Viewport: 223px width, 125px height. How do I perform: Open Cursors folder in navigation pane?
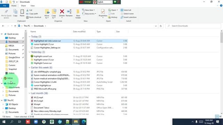point(12,65)
